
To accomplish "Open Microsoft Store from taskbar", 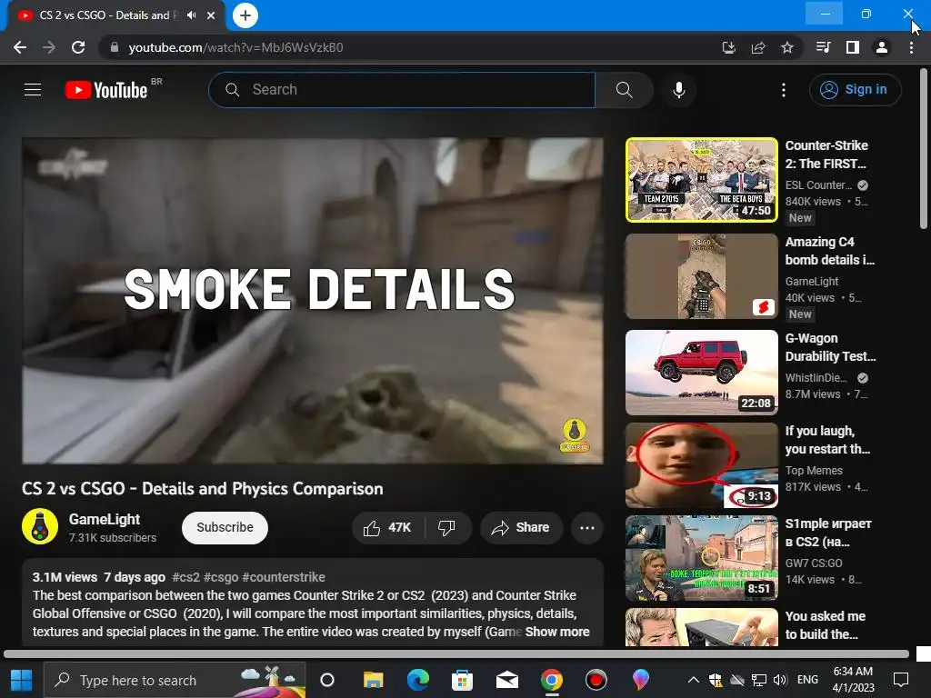I will tap(462, 680).
